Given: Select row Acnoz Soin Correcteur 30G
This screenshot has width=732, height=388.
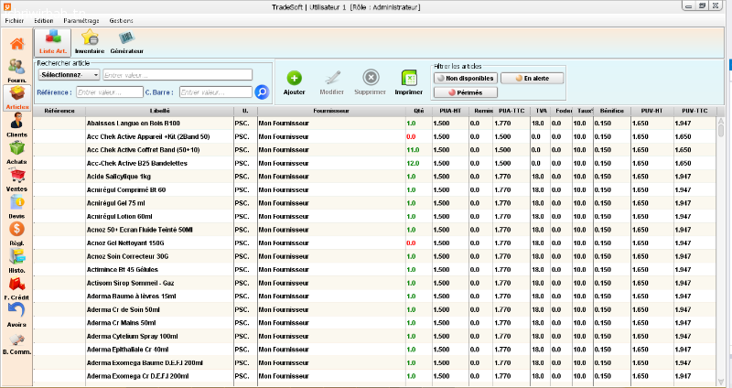Looking at the screenshot, I should (374, 256).
